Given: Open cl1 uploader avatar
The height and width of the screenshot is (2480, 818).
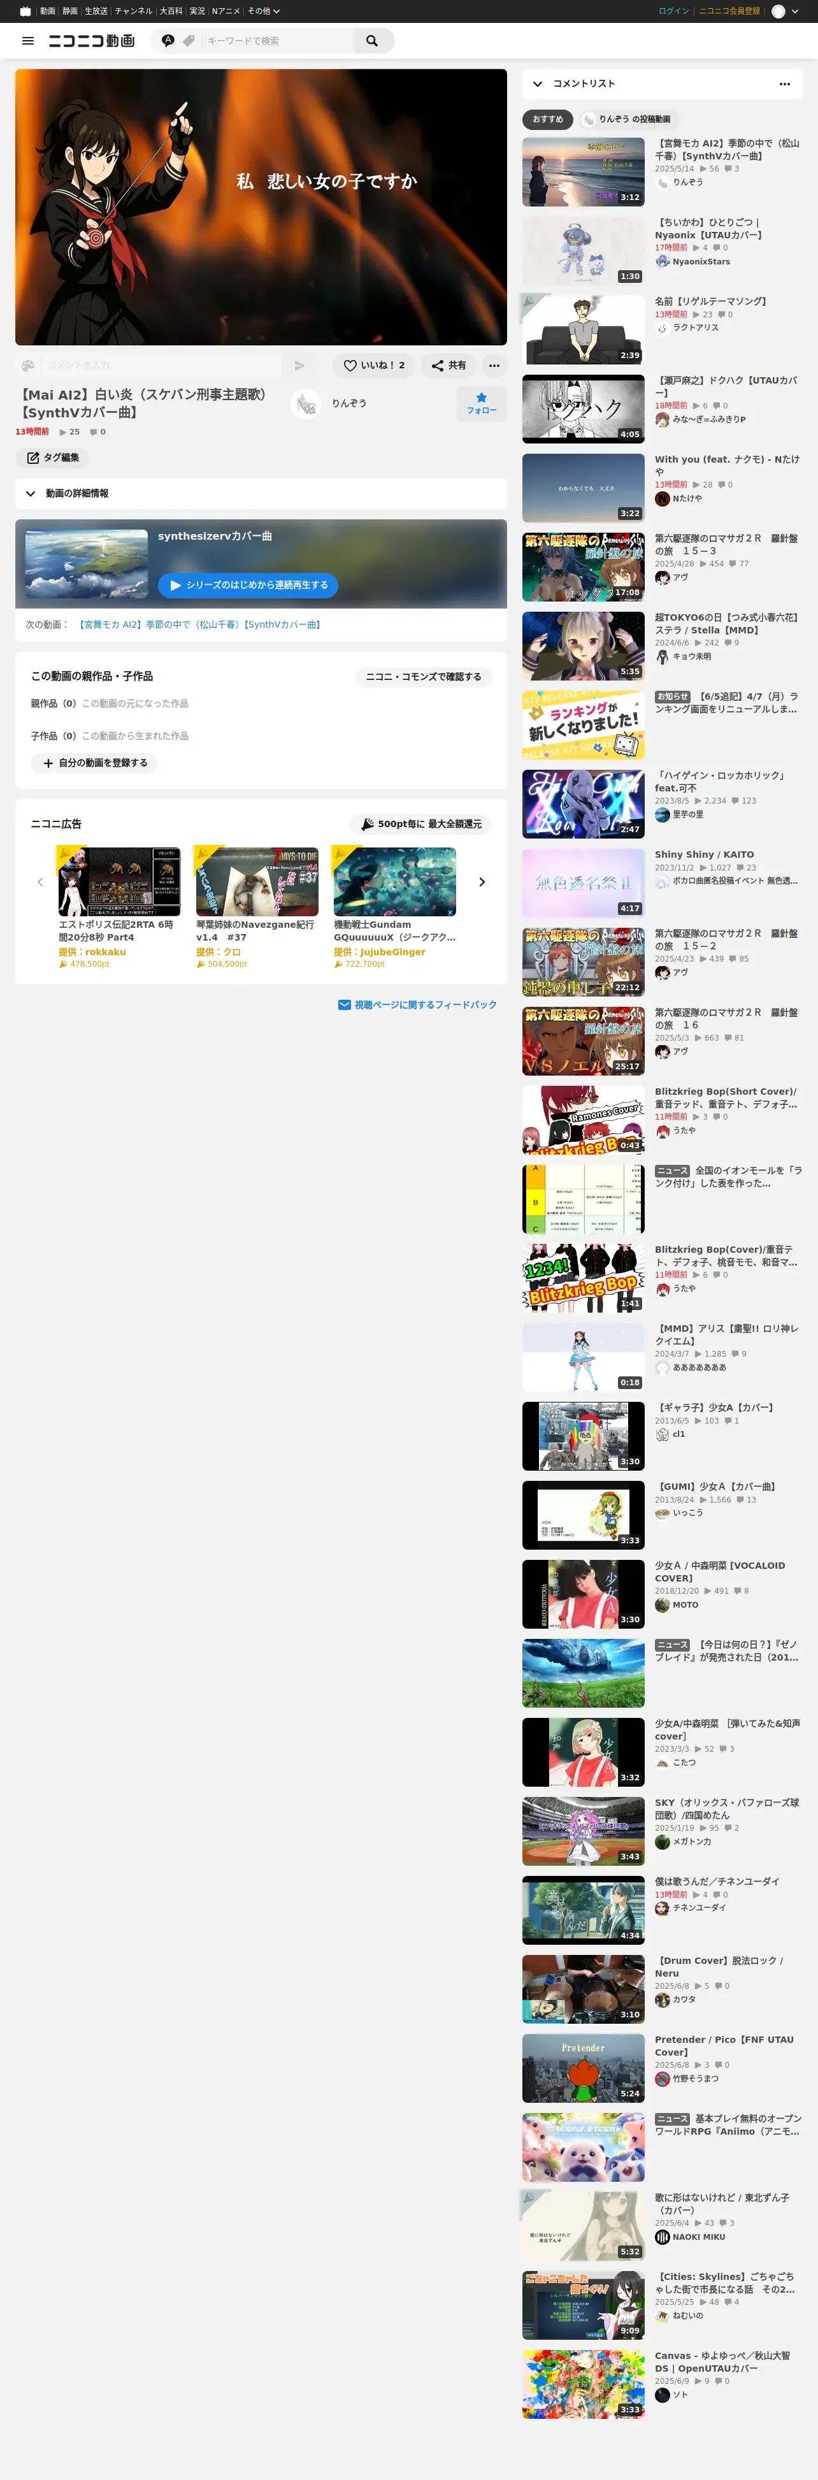Looking at the screenshot, I should 662,1434.
